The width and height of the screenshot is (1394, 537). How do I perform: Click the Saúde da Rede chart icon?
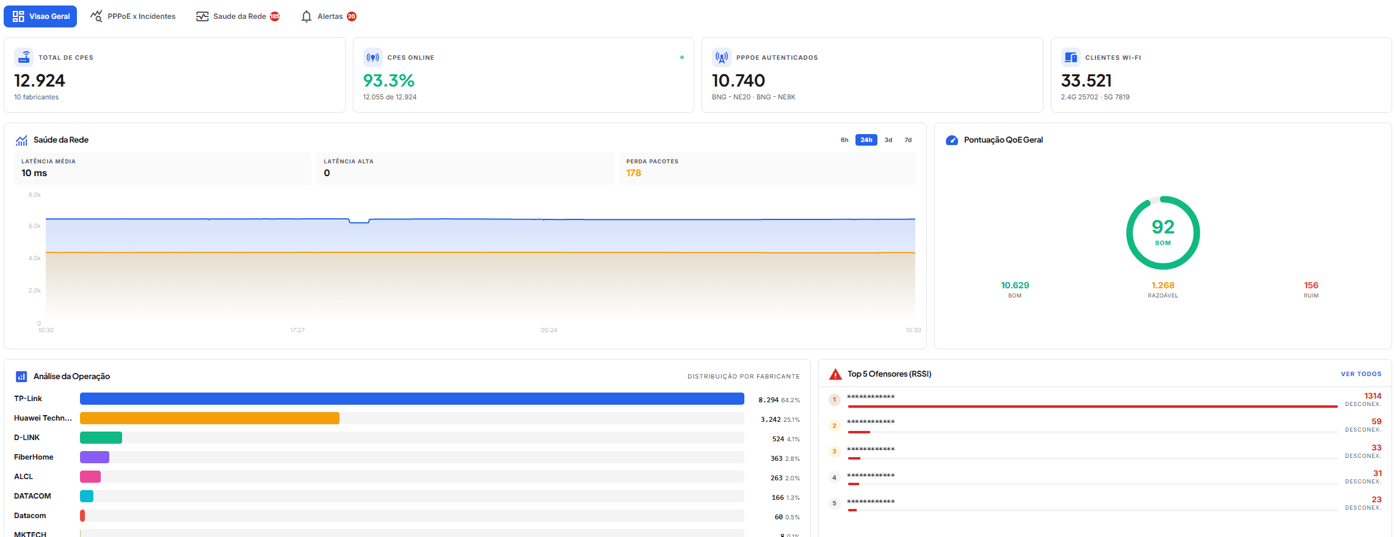click(21, 140)
